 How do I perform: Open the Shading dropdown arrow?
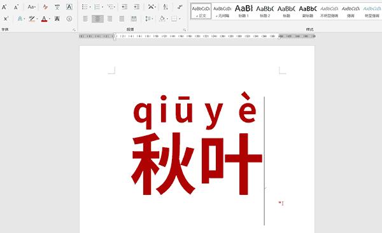pos(167,18)
